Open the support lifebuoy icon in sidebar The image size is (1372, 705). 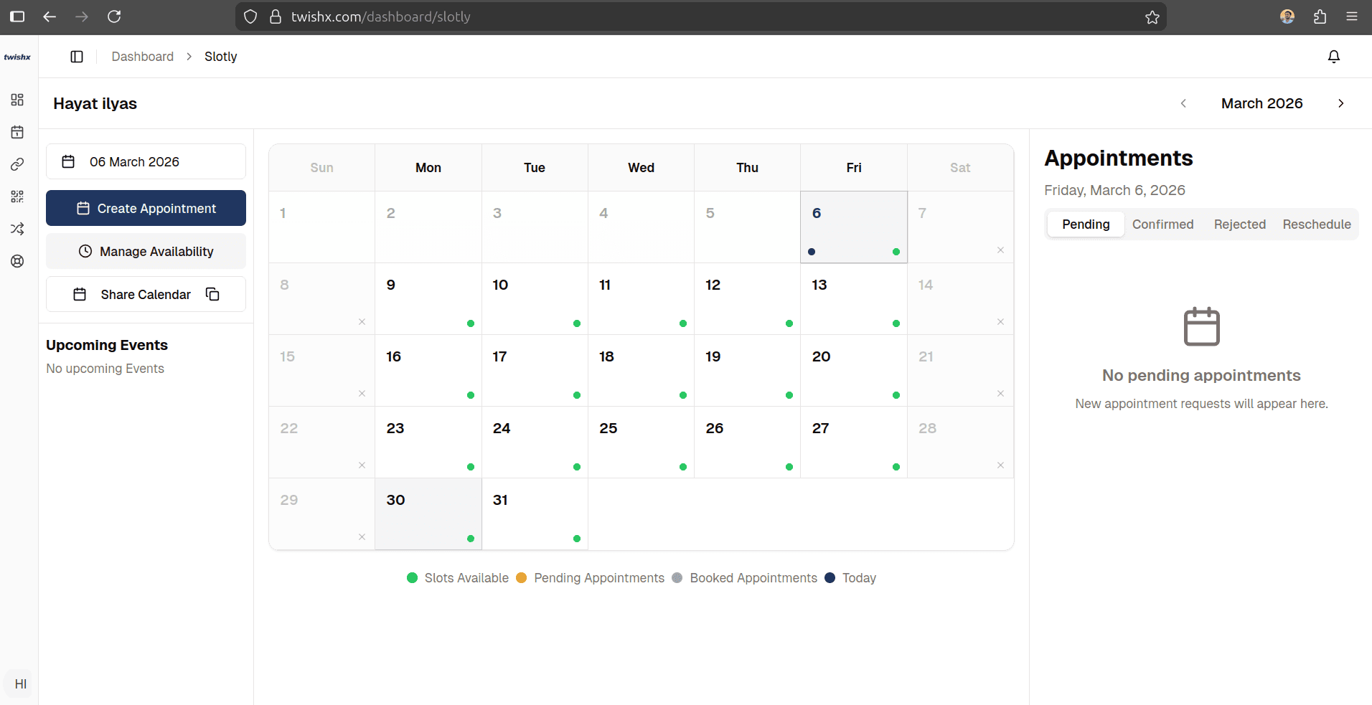[x=17, y=261]
